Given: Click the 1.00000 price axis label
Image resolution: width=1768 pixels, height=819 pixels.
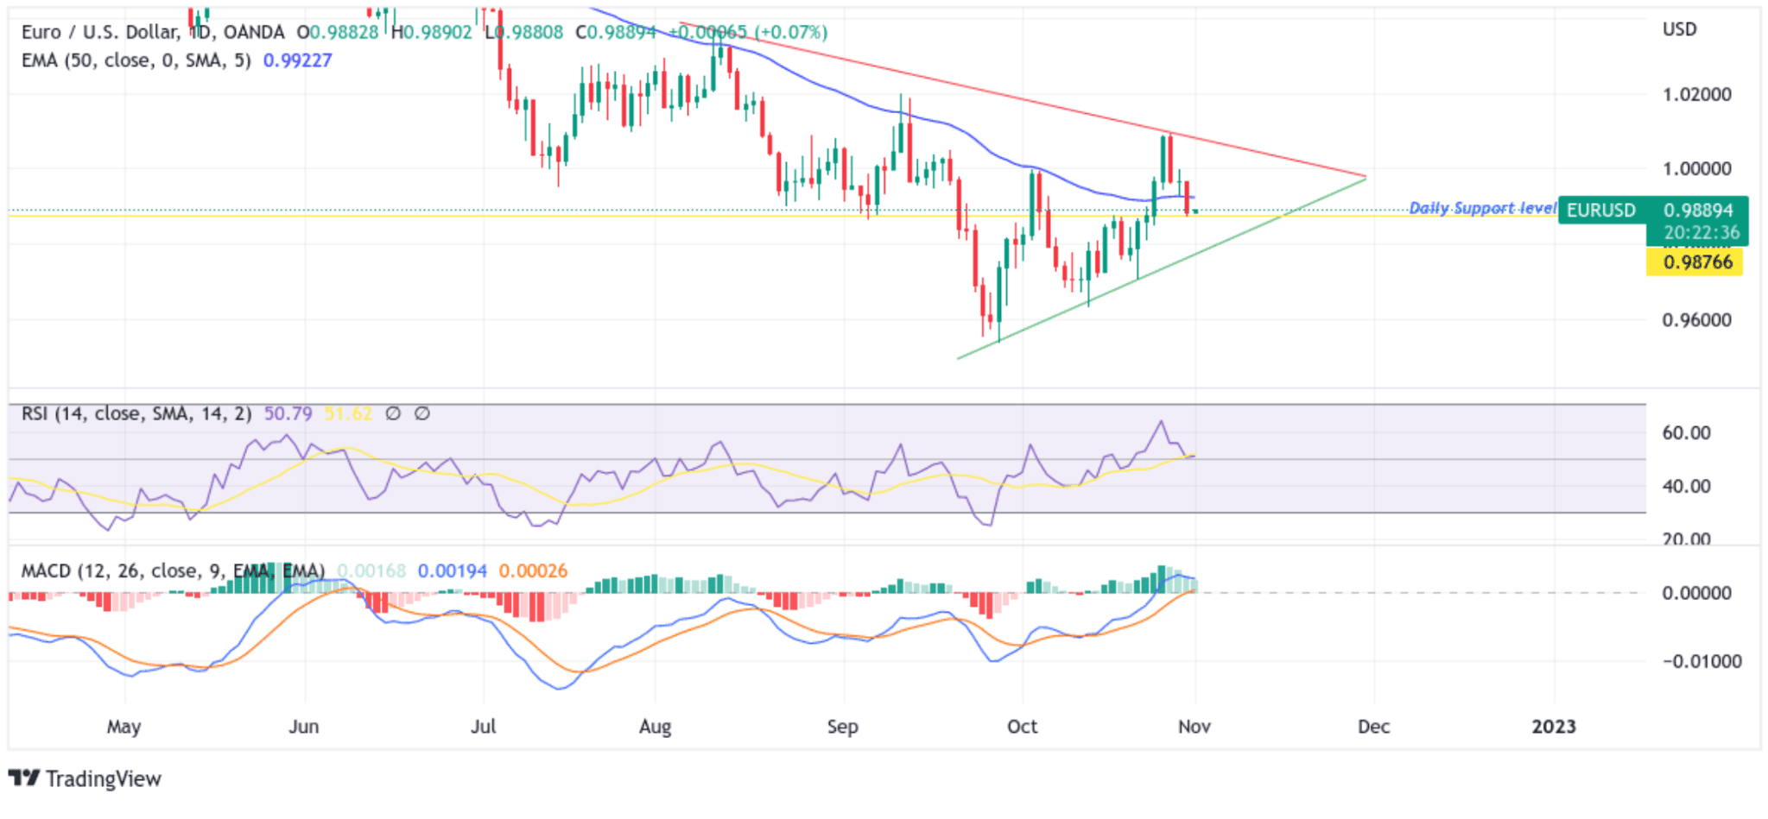Looking at the screenshot, I should 1697,169.
